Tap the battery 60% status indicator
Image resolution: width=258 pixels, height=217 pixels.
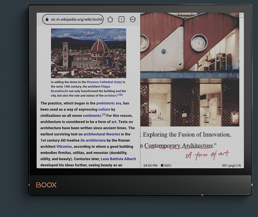point(166,166)
